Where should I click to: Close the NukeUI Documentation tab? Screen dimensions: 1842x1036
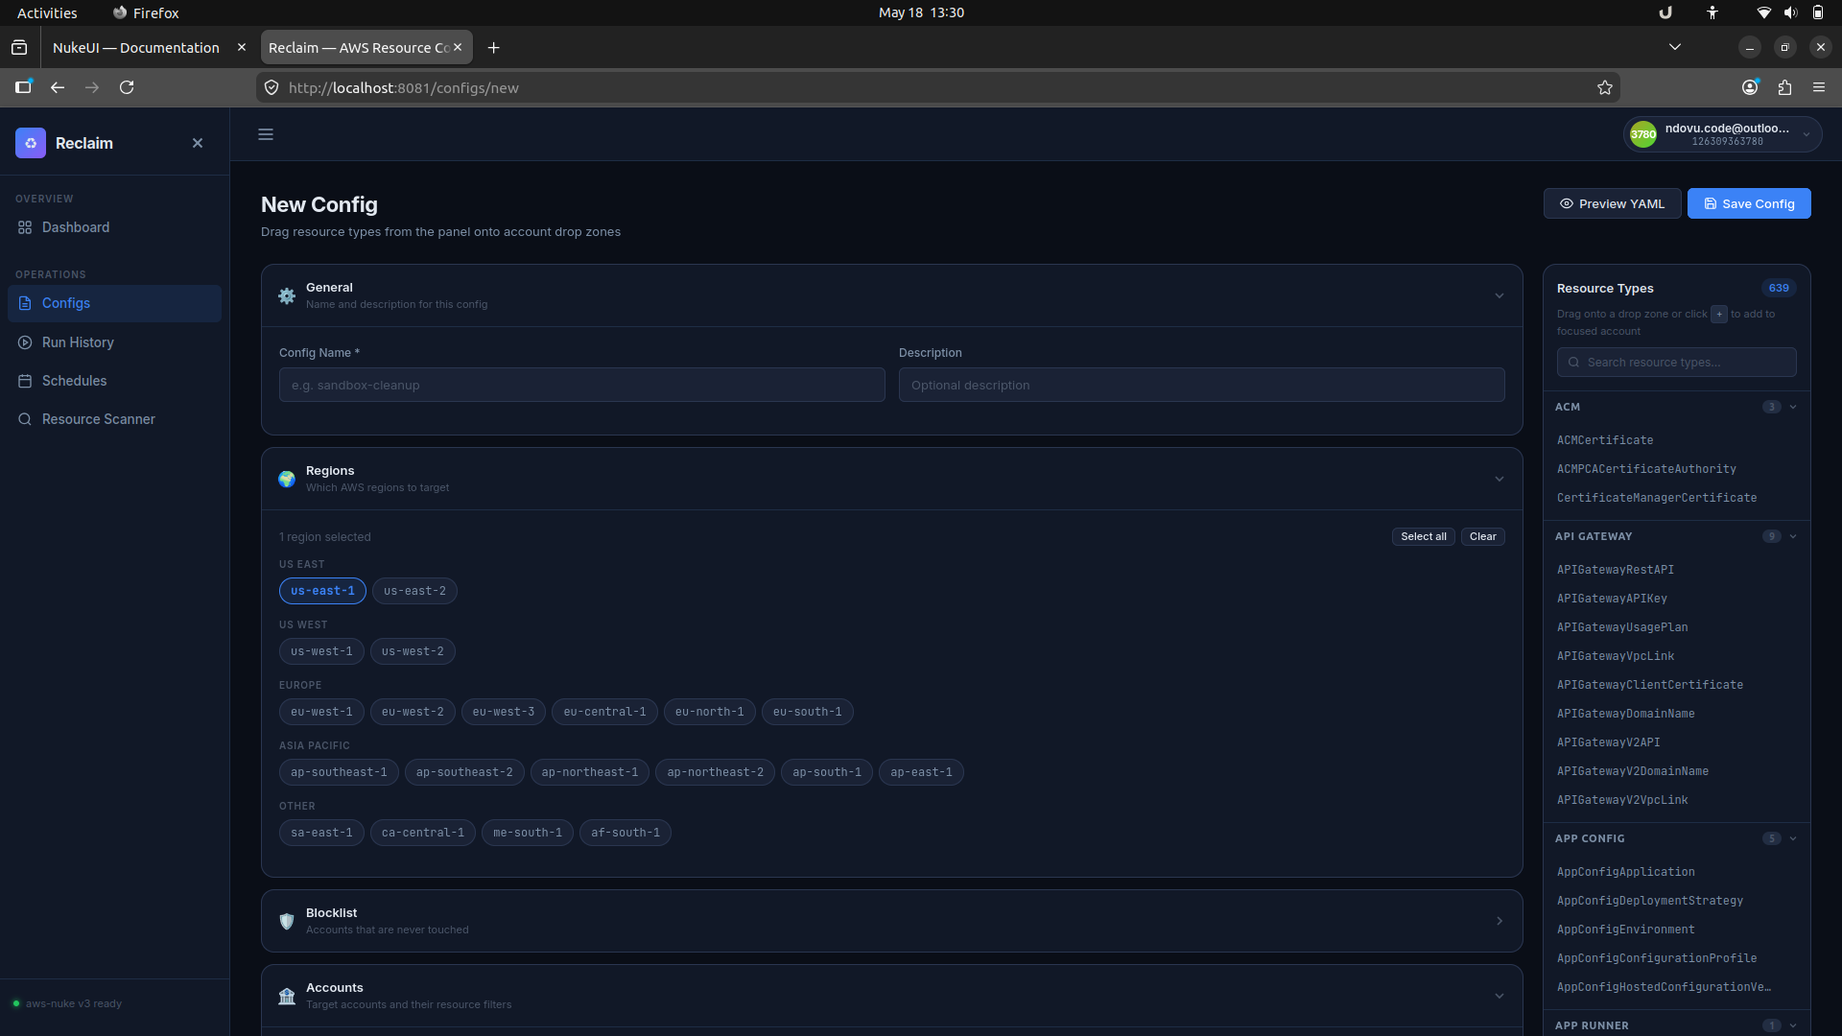pos(242,47)
